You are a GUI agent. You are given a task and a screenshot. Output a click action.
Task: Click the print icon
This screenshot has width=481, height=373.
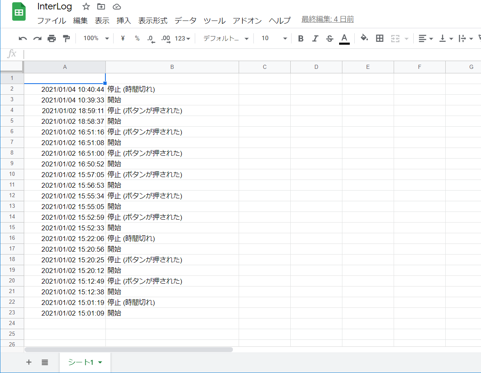click(x=52, y=39)
